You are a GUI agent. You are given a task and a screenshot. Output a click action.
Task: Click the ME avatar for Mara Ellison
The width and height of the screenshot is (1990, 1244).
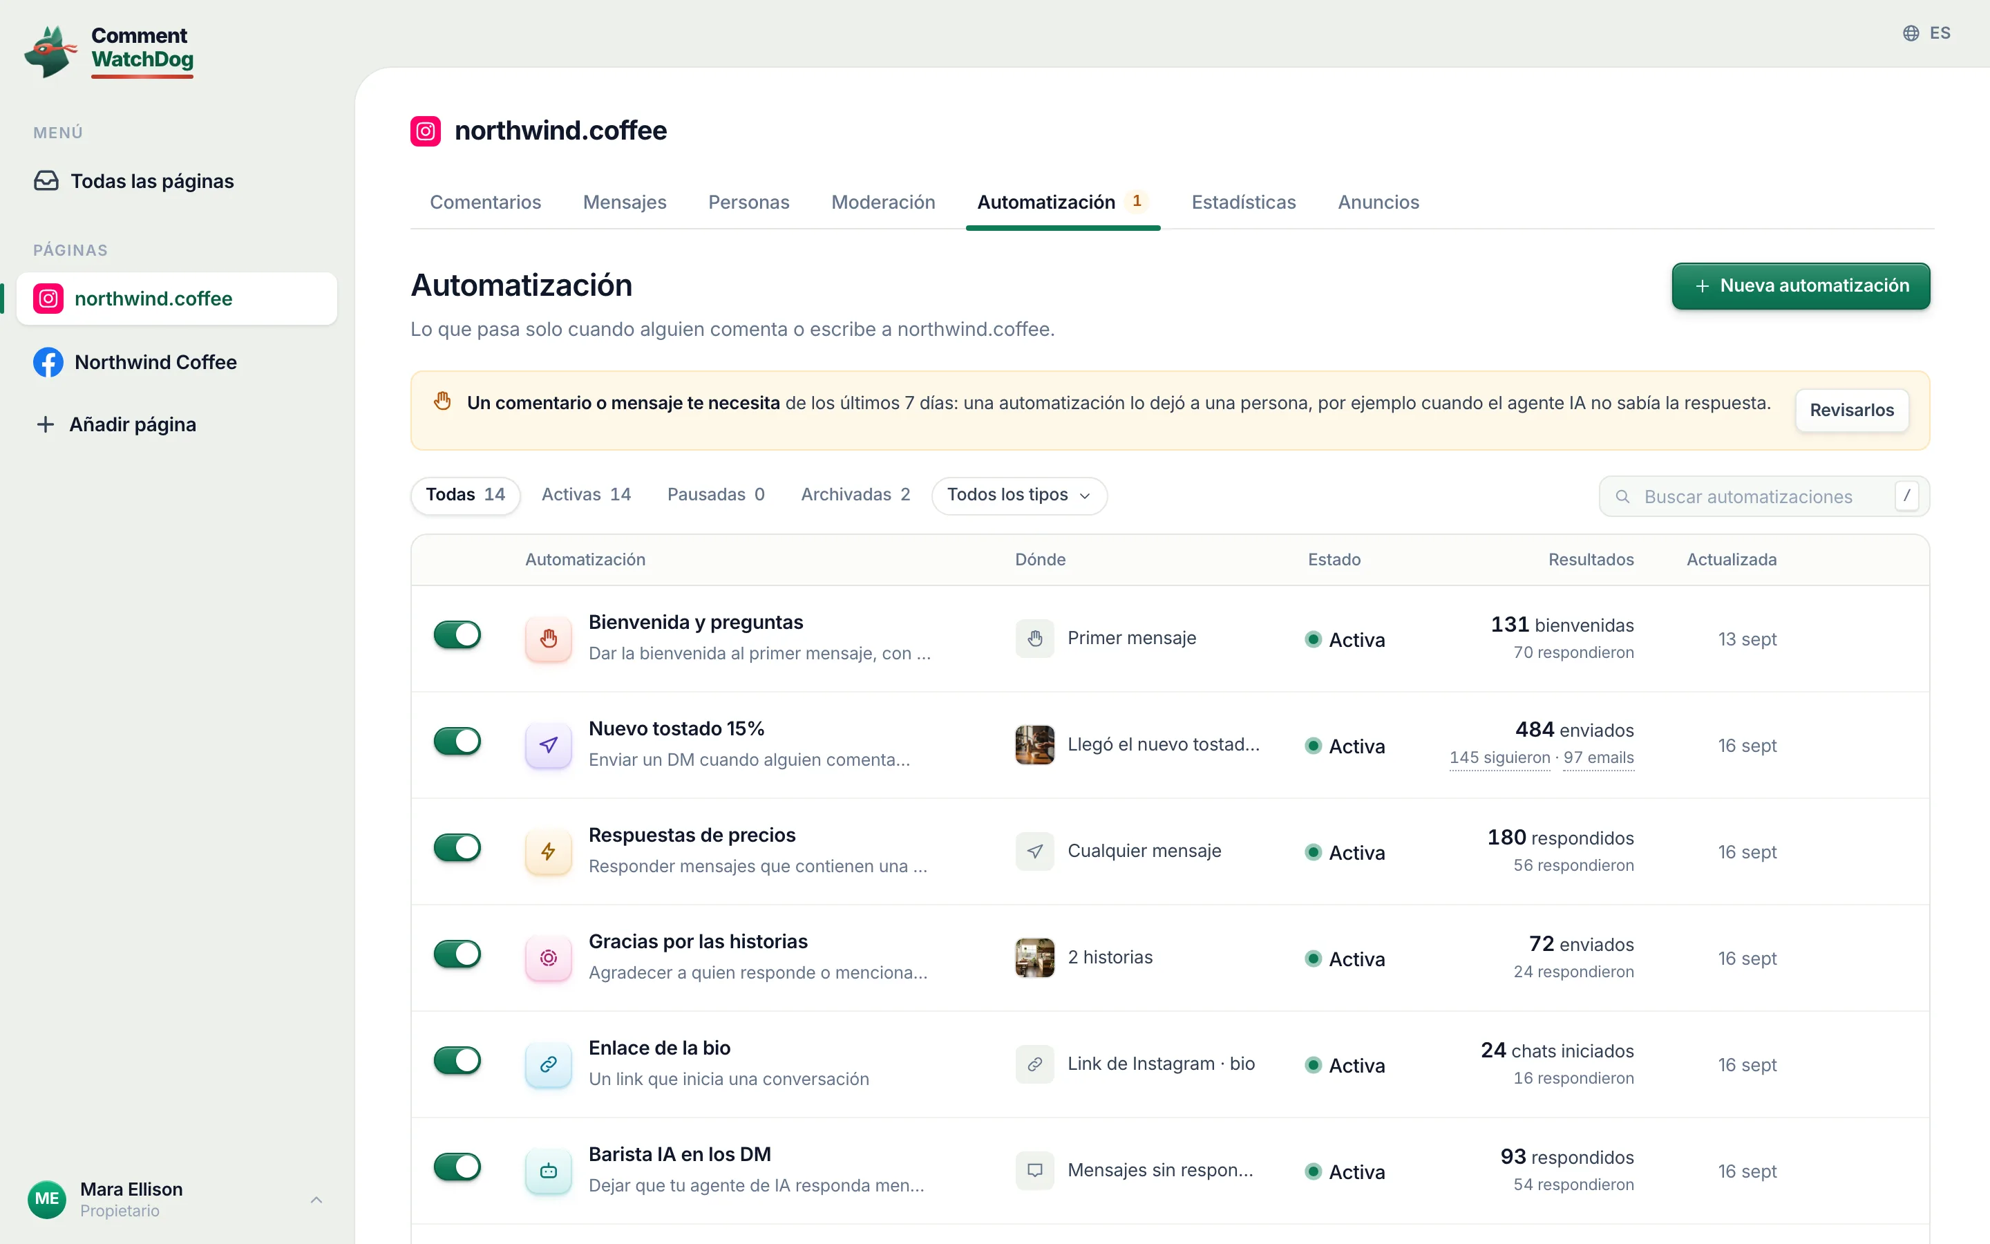[47, 1199]
